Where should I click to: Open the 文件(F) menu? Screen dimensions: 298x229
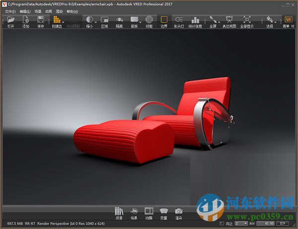click(10, 11)
